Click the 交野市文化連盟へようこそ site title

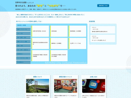click(24, 2)
